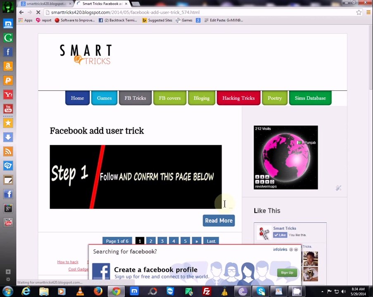Go to page 5 of posts
Viewport: 373px width, 297px height.
pyautogui.click(x=185, y=241)
